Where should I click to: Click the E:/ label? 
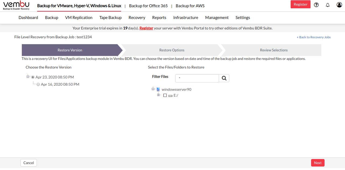(176, 95)
